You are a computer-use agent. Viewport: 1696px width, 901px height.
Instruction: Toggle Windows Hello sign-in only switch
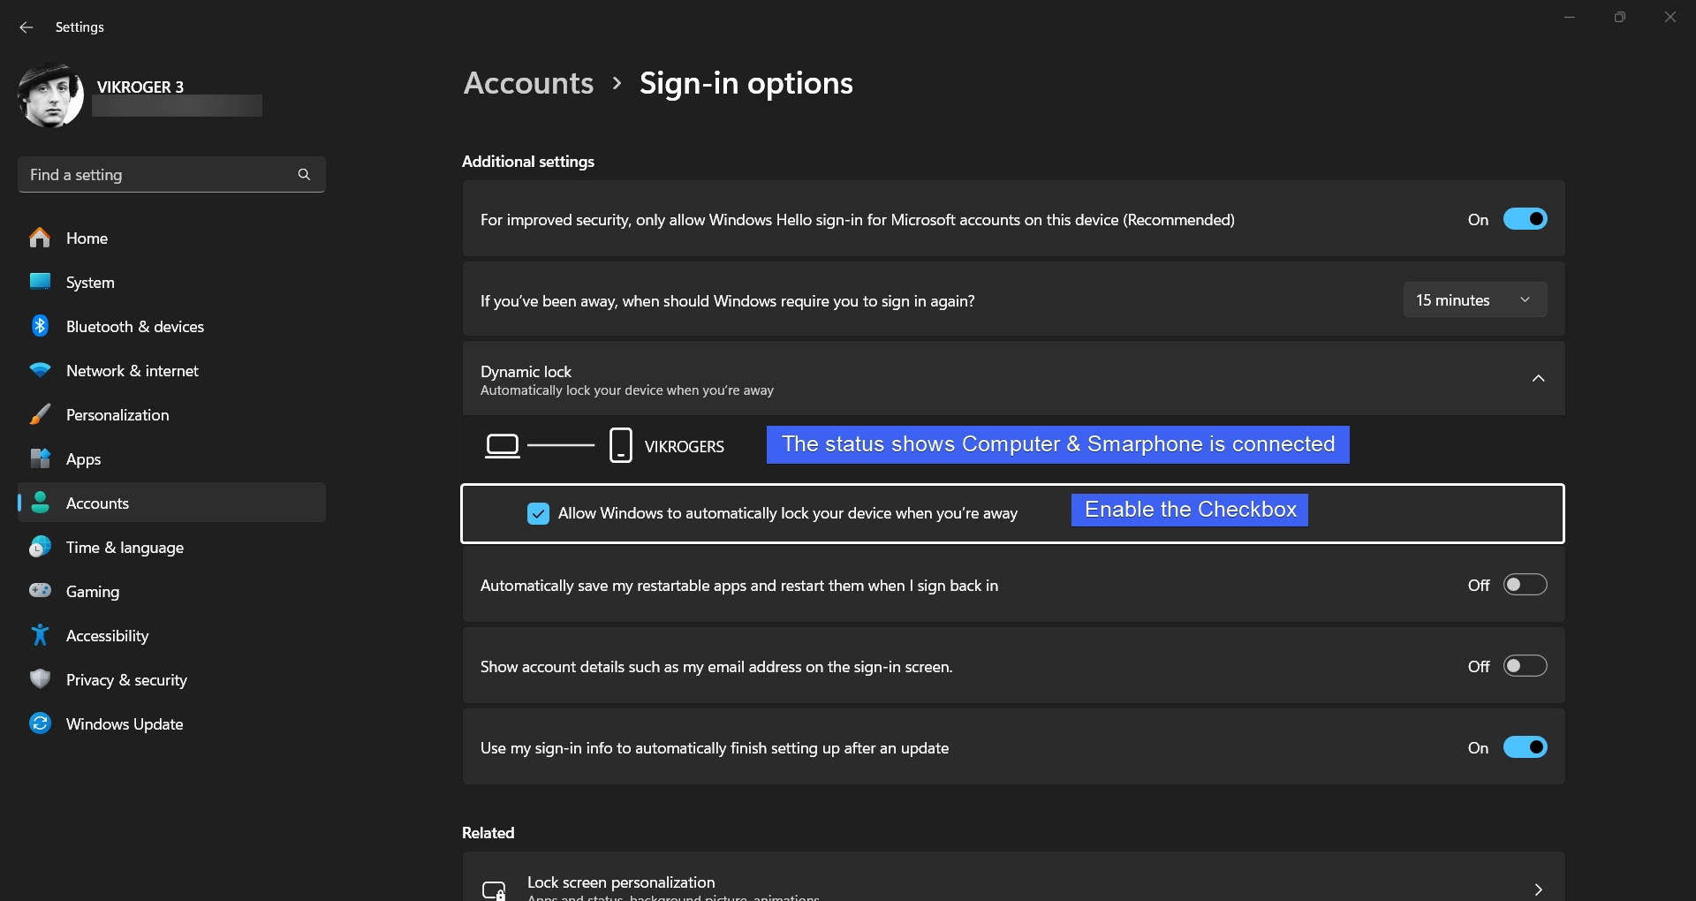tap(1525, 219)
